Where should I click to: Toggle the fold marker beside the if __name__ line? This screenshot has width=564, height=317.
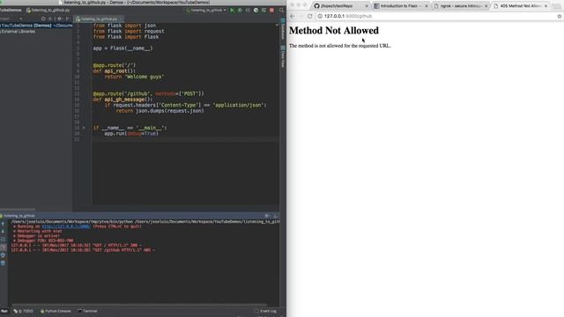[84, 128]
